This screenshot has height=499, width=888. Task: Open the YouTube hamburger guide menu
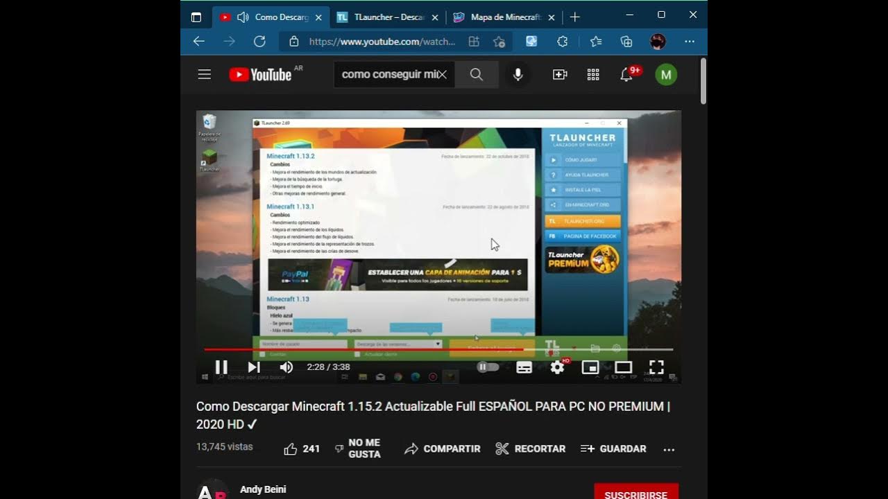[x=204, y=74]
